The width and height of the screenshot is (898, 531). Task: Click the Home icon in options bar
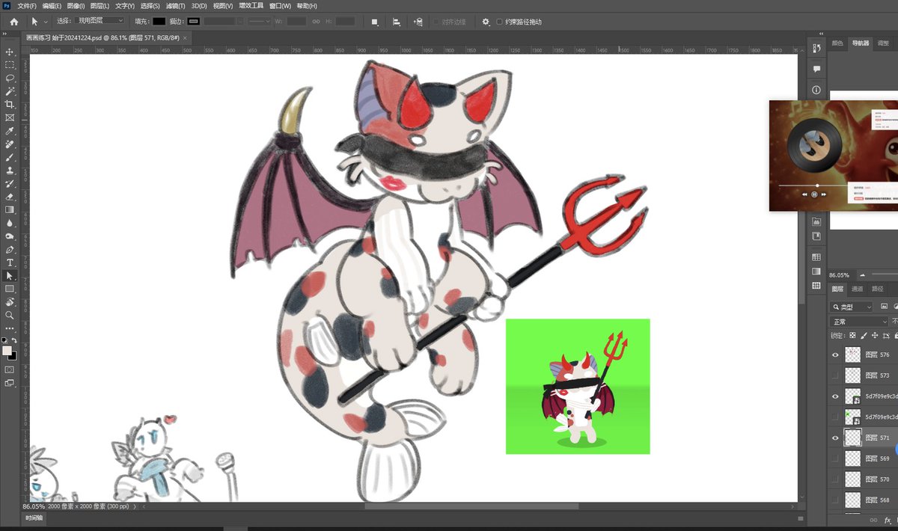[x=13, y=22]
